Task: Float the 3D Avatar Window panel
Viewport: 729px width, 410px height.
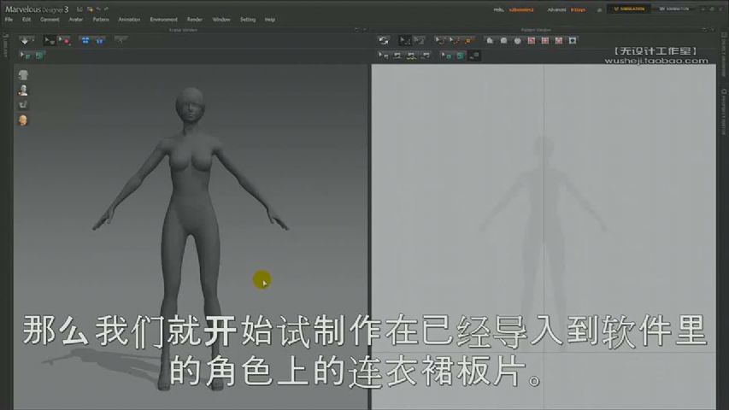Action: [357, 30]
